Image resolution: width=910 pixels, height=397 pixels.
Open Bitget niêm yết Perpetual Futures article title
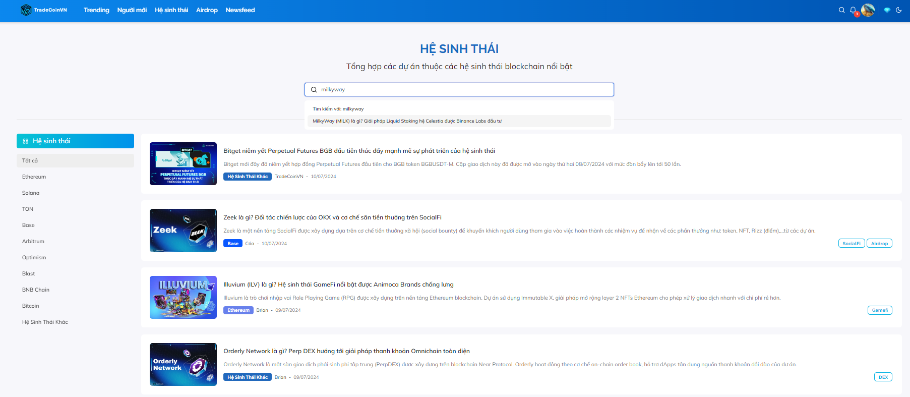pyautogui.click(x=359, y=151)
